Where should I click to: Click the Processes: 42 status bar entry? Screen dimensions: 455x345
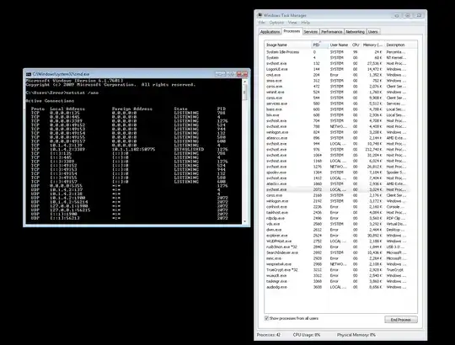269,335
